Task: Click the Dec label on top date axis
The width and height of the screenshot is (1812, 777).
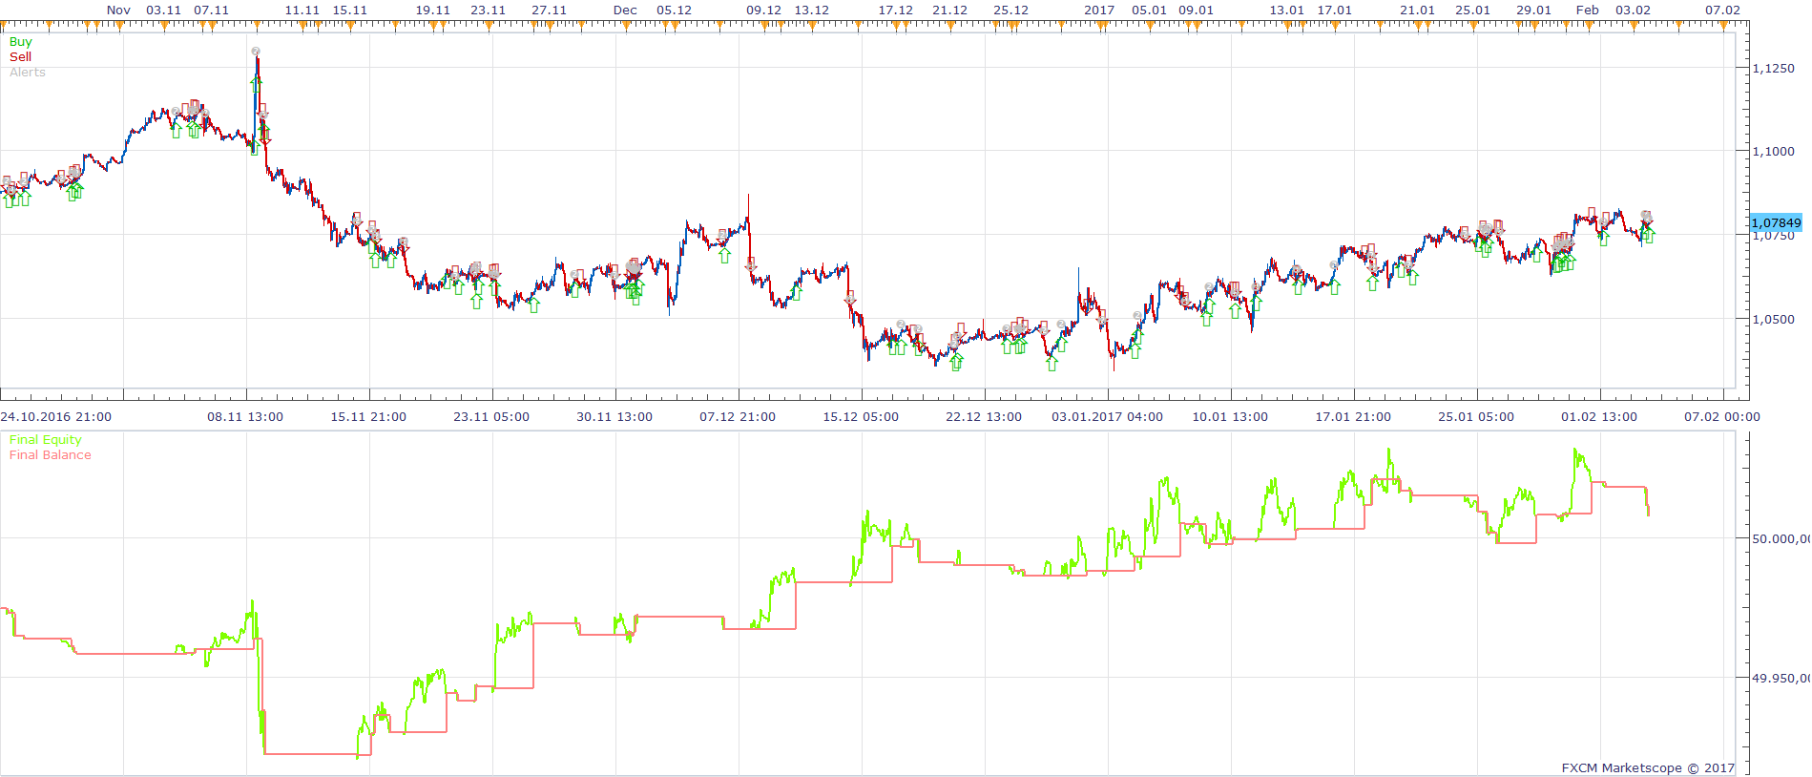Action: [625, 10]
